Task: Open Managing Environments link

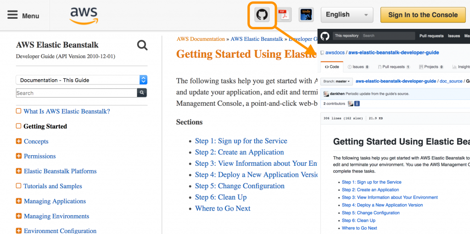Action: click(x=56, y=216)
